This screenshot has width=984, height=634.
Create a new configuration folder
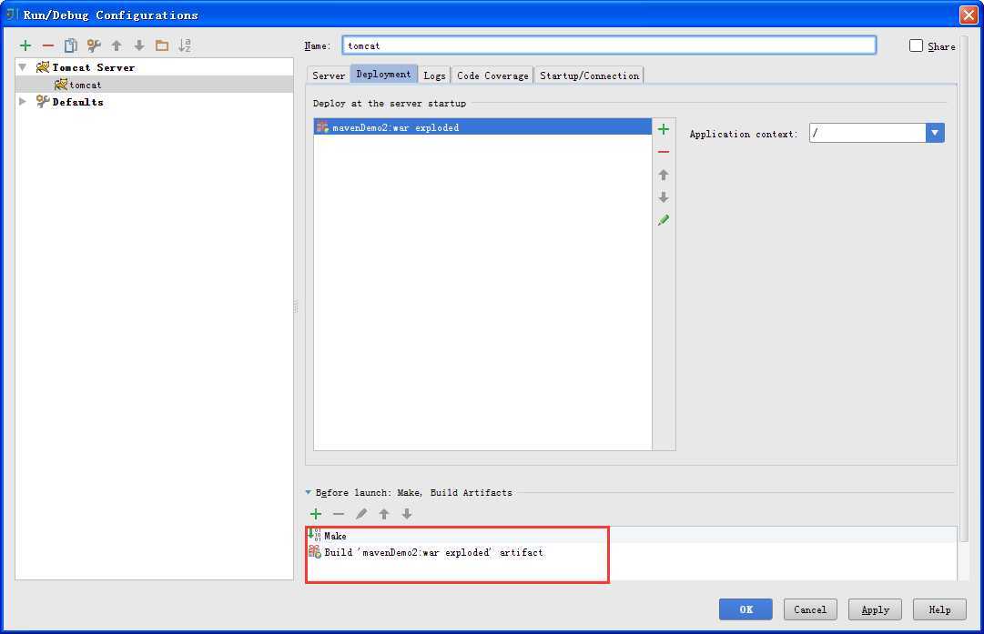(x=162, y=45)
